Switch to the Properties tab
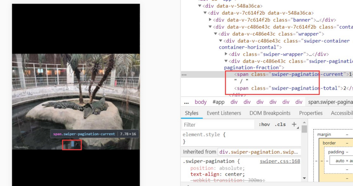The image size is (353, 186). (311, 113)
